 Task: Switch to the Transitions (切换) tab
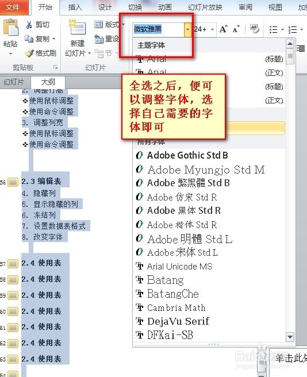(x=135, y=7)
